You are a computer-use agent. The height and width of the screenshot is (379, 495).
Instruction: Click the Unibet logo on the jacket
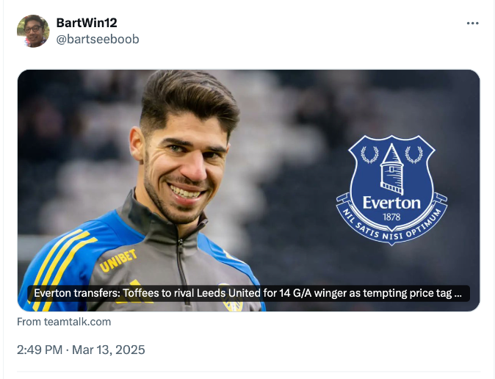tap(118, 260)
